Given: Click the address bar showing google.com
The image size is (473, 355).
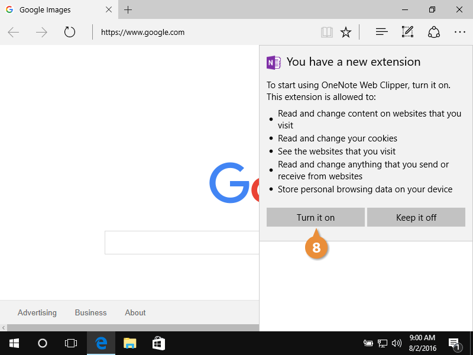Looking at the screenshot, I should (x=201, y=33).
